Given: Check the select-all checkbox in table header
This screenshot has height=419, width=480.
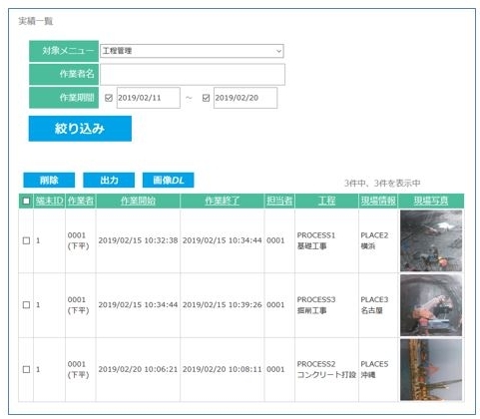Looking at the screenshot, I should pyautogui.click(x=26, y=201).
